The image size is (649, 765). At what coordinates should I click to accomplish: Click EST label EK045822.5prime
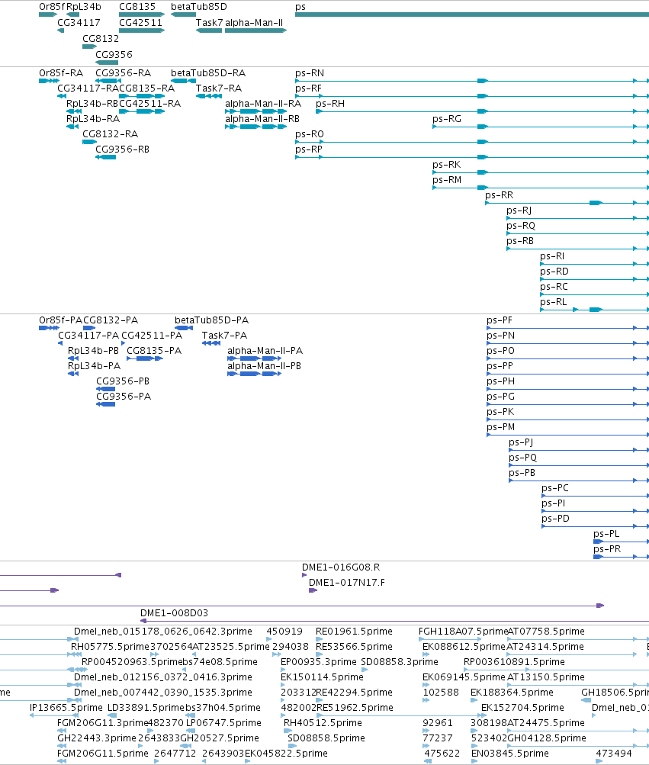[286, 754]
